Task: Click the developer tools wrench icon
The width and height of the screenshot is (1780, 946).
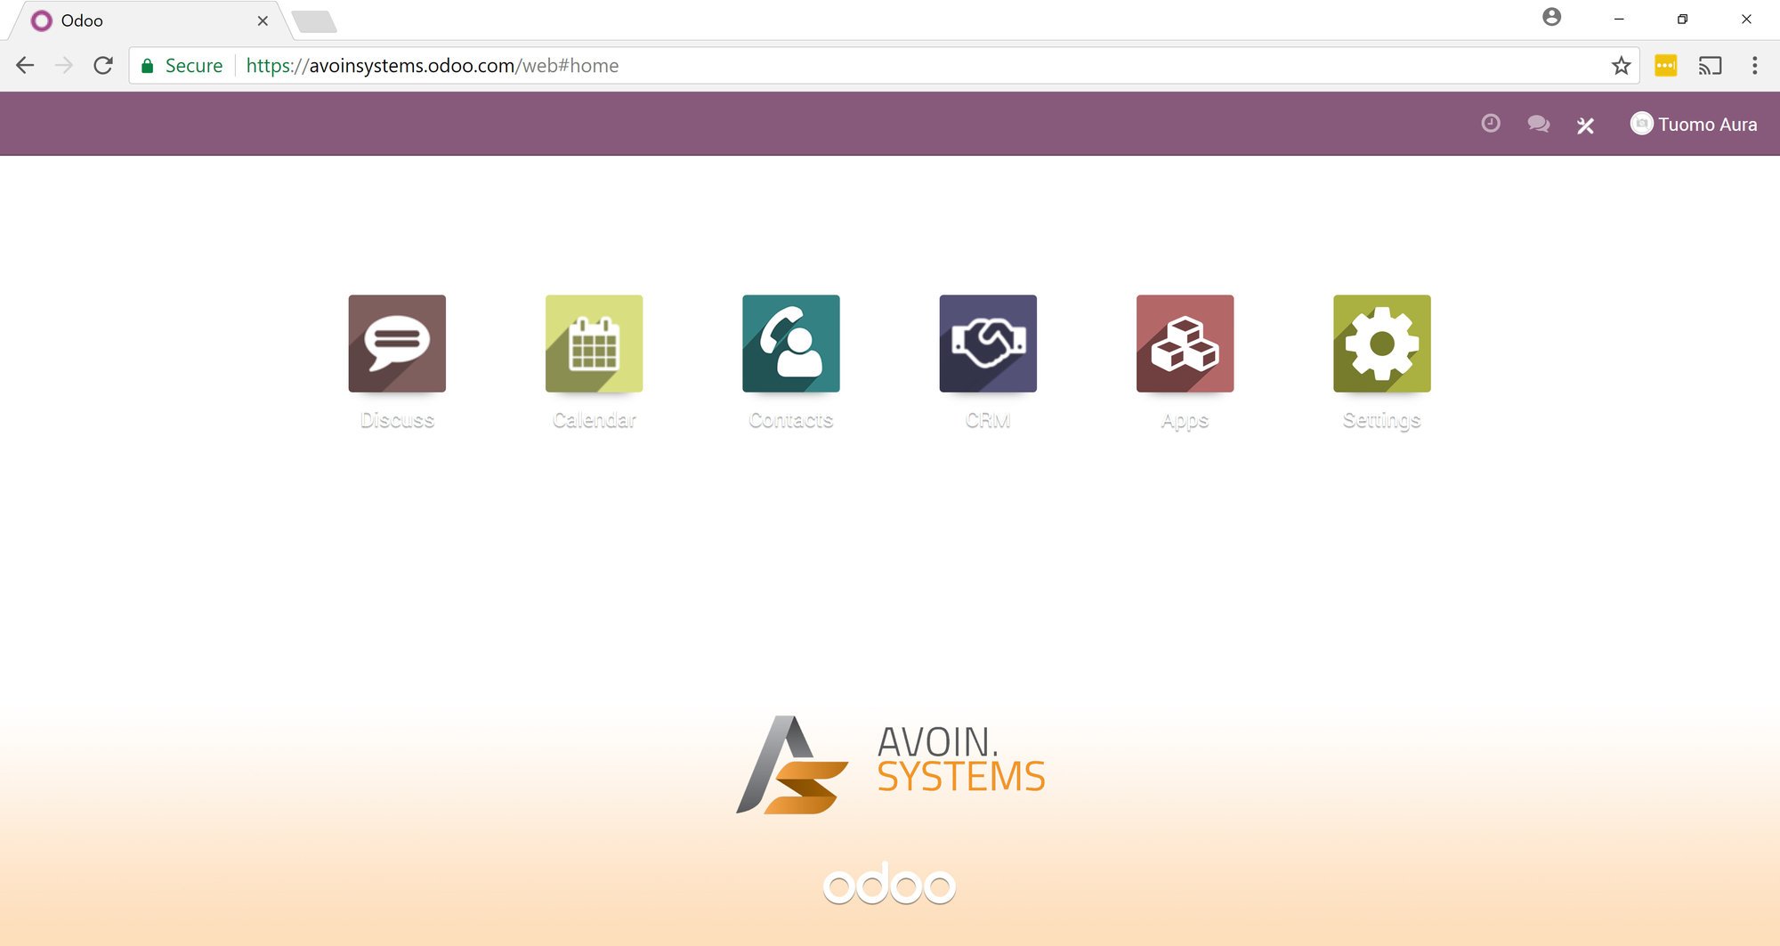Action: [1585, 125]
